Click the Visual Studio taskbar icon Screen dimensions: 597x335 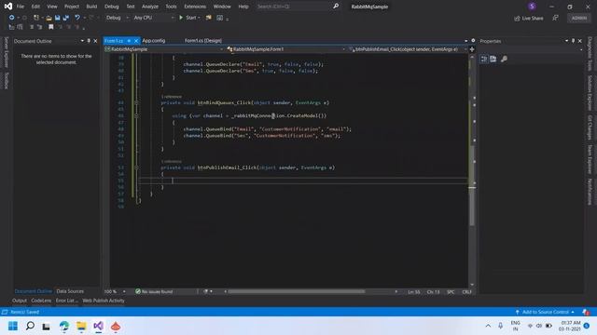point(98,326)
